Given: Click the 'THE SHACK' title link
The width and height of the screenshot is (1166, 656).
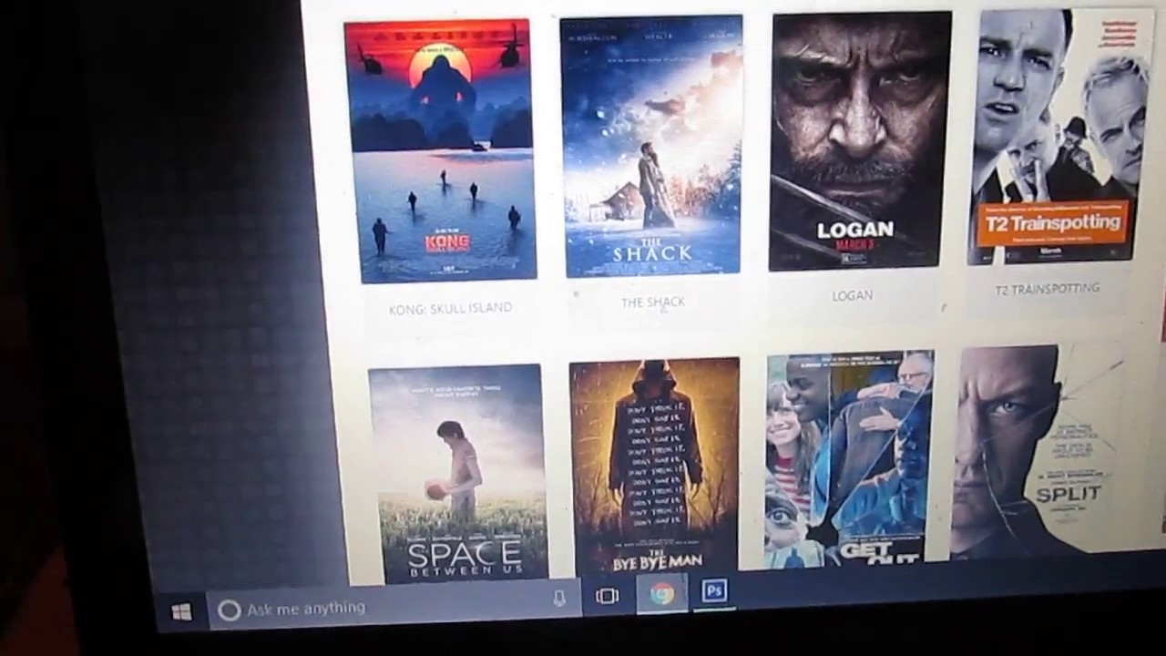Looking at the screenshot, I should click(653, 302).
